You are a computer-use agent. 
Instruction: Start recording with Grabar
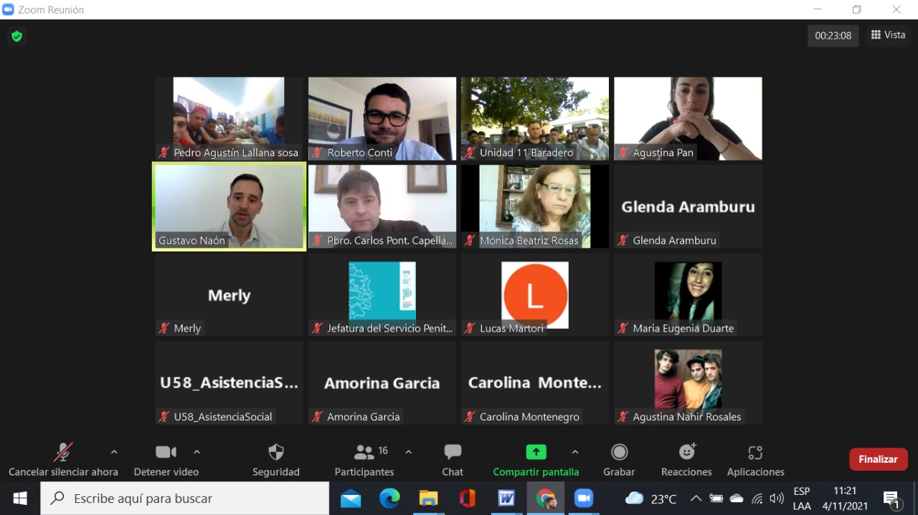tap(619, 459)
